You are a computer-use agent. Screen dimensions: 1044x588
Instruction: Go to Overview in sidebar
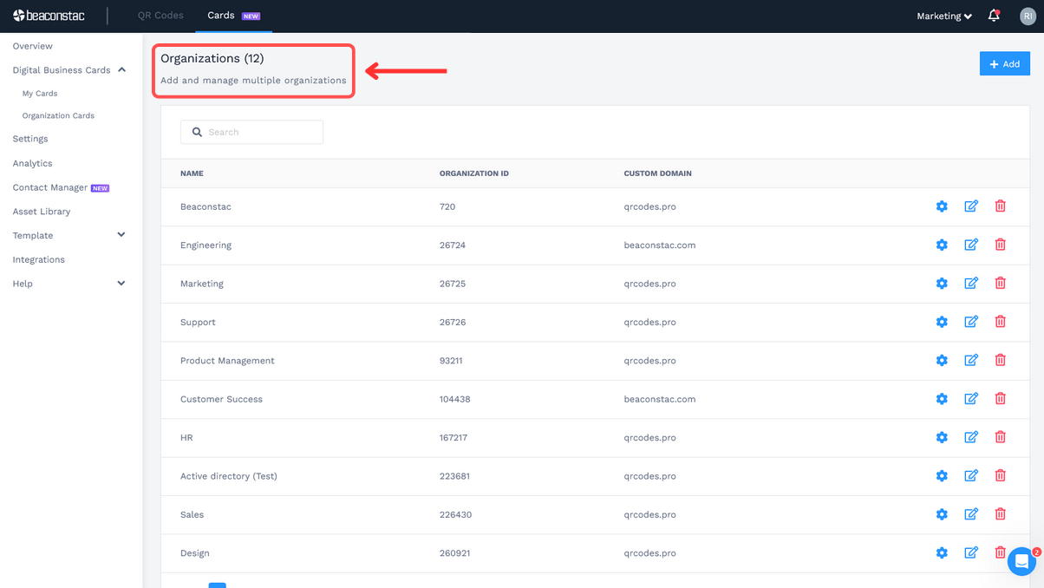coord(32,46)
